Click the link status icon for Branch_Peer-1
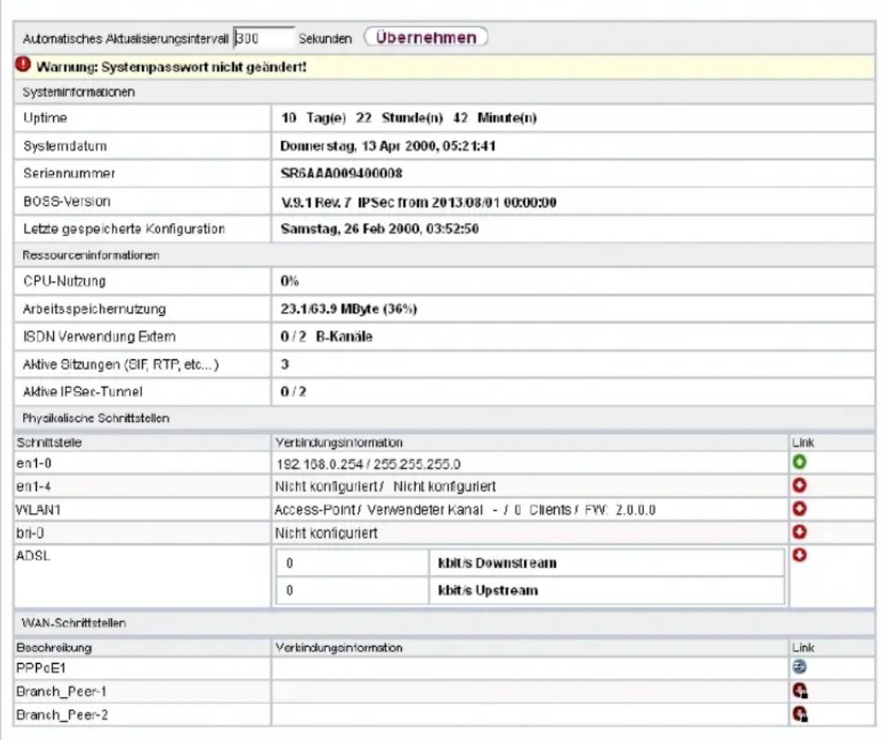 (800, 690)
